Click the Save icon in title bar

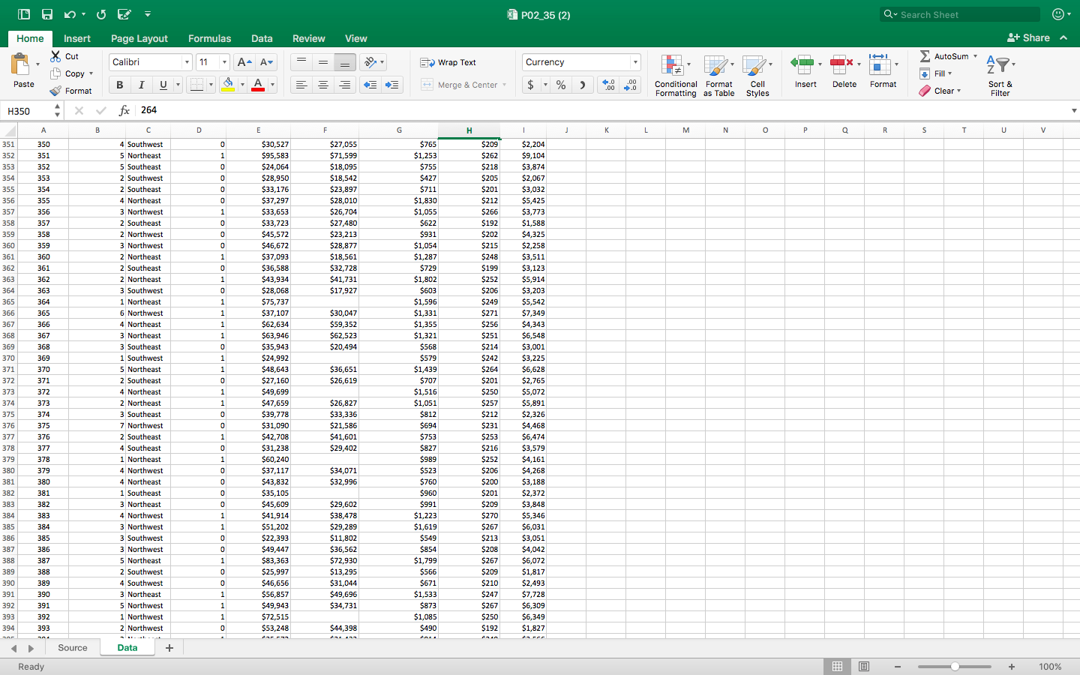coord(47,14)
